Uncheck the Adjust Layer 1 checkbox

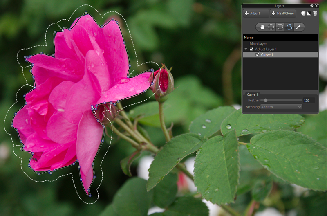click(x=251, y=49)
